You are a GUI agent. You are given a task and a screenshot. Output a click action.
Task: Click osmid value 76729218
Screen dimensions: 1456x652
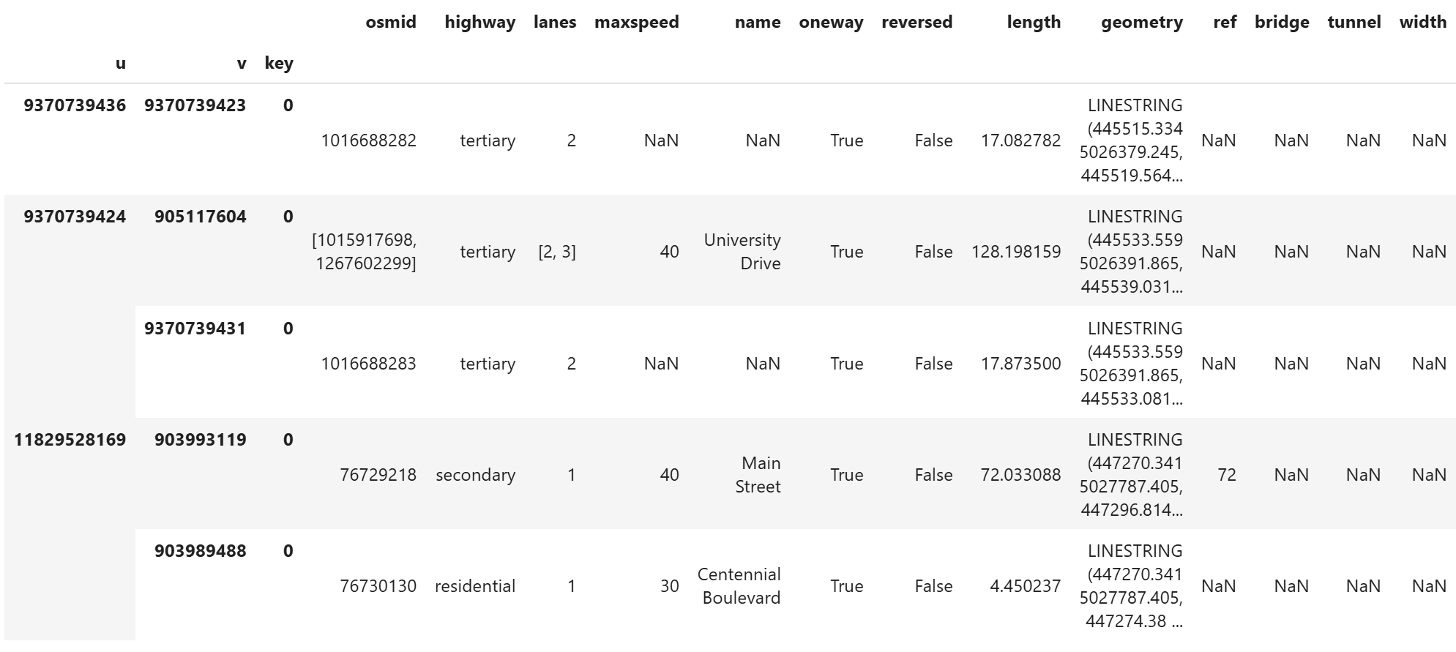[378, 475]
